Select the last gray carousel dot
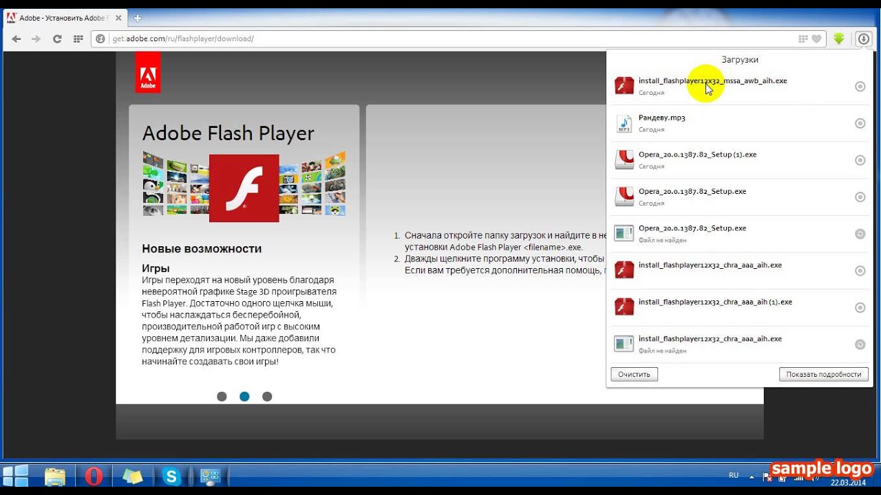This screenshot has width=881, height=495. pos(267,396)
